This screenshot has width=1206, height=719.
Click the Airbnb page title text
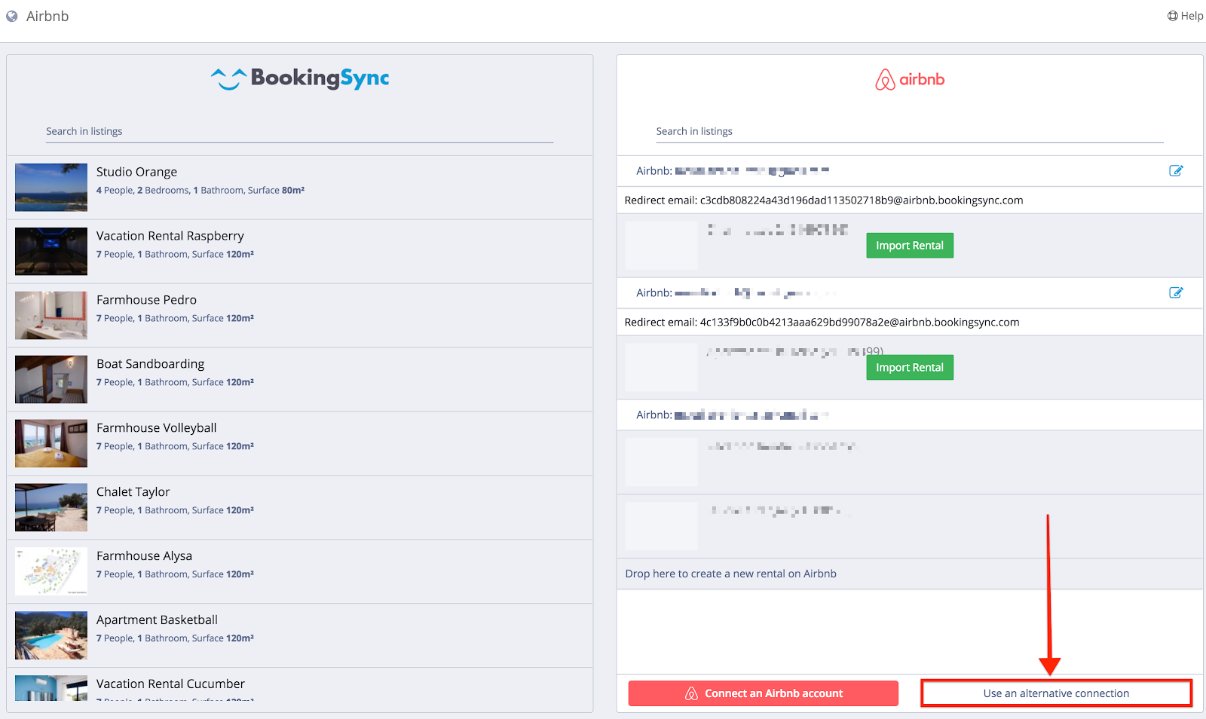pyautogui.click(x=47, y=16)
